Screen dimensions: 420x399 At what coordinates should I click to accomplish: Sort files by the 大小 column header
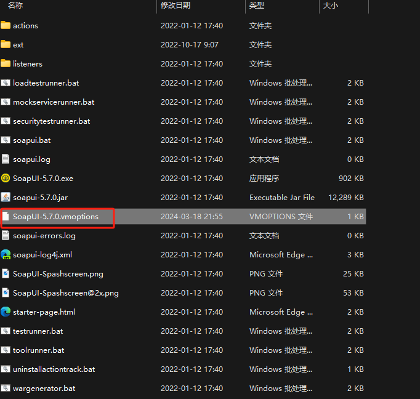click(x=331, y=5)
